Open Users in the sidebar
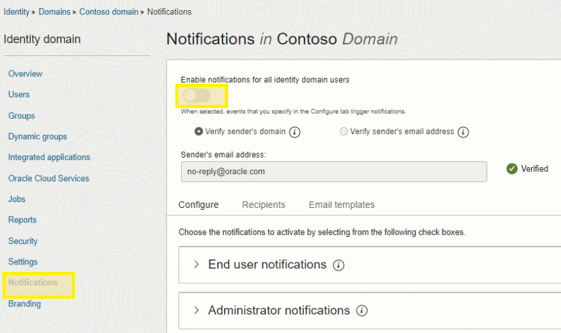This screenshot has height=333, width=561. pos(19,95)
